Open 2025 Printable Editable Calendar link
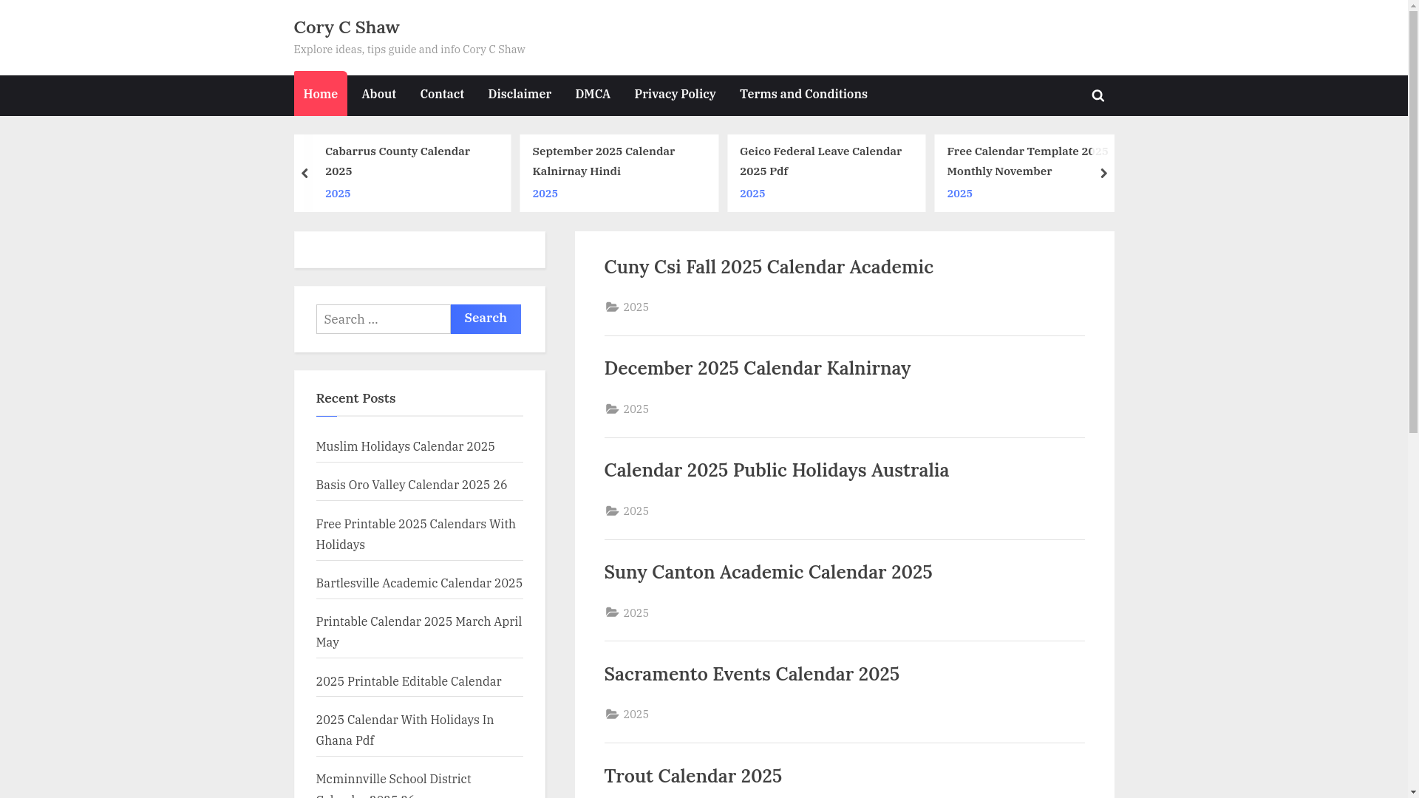1419x798 pixels. click(409, 681)
